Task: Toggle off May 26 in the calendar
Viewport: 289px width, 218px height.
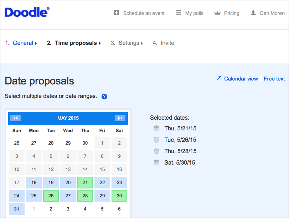Action: pyautogui.click(x=51, y=196)
